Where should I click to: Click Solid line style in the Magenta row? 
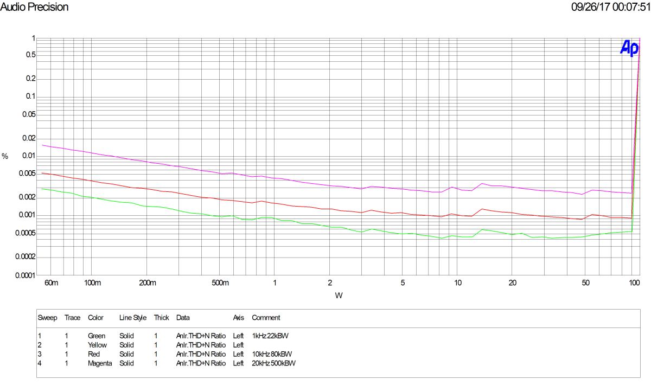tap(126, 363)
